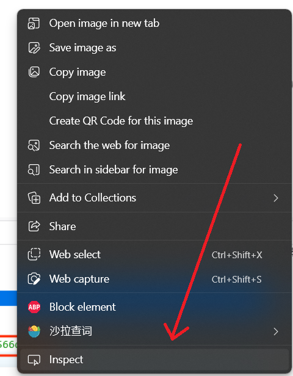
Task: Click the Search the web for image icon
Action: tap(34, 145)
